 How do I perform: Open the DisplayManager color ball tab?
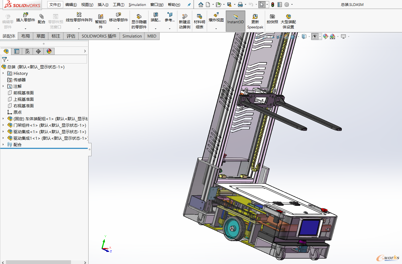click(49, 51)
